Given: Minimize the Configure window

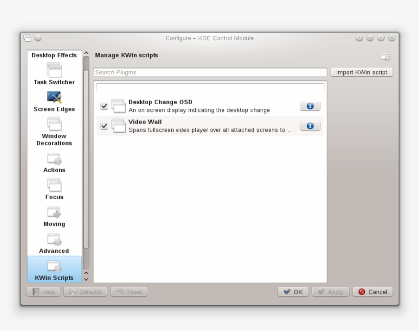Looking at the screenshot, I should (x=370, y=38).
